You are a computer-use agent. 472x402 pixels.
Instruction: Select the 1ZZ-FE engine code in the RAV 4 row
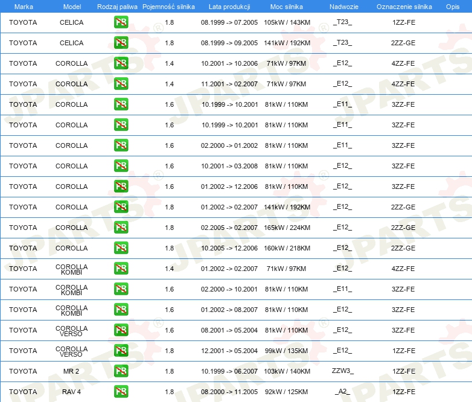[x=404, y=392]
